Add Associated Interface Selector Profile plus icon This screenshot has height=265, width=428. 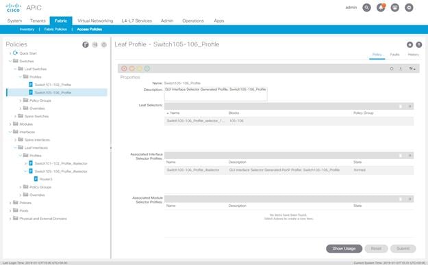pyautogui.click(x=410, y=156)
